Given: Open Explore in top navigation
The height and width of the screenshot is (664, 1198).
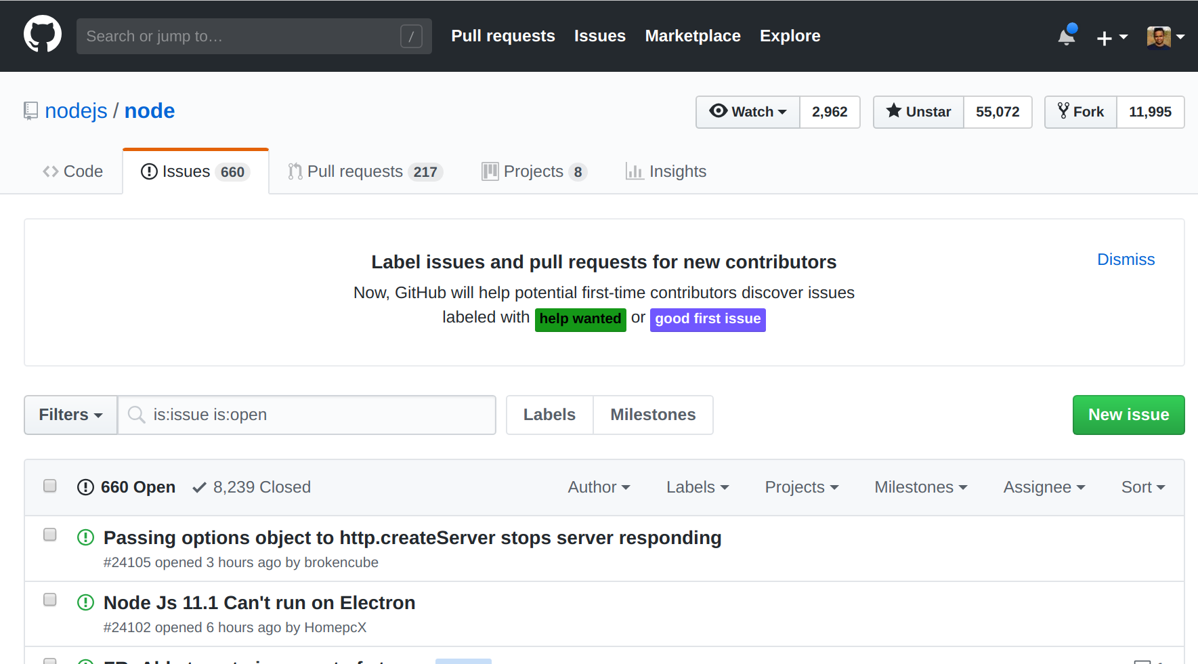Looking at the screenshot, I should [x=790, y=36].
